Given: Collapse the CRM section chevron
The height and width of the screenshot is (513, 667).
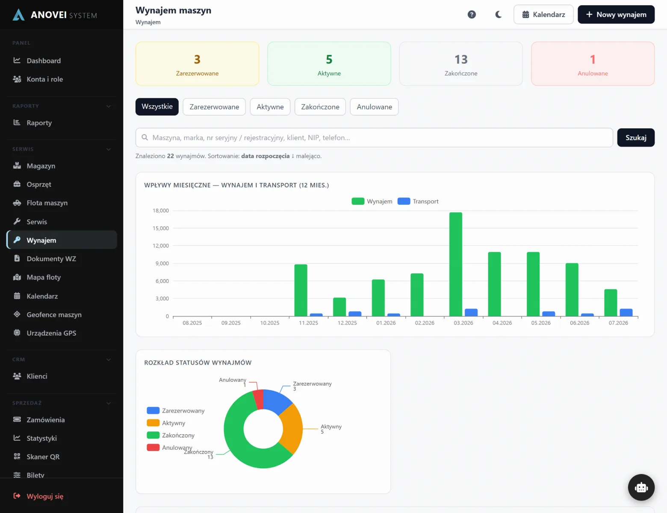Looking at the screenshot, I should [109, 360].
